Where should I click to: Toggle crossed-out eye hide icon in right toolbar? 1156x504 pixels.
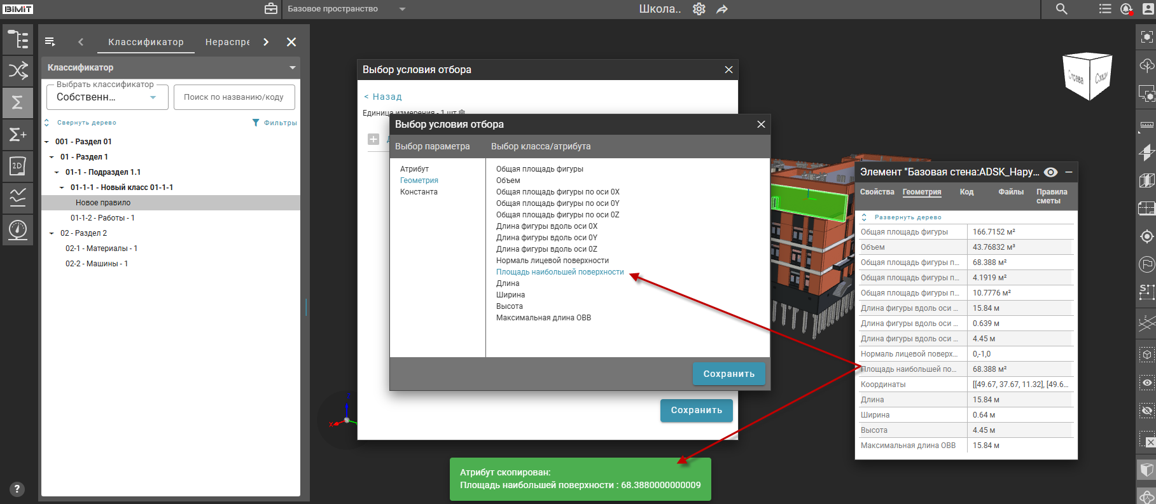pos(1146,411)
